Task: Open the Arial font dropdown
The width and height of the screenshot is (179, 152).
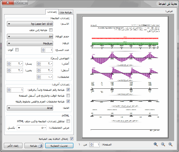Action: 30,108
